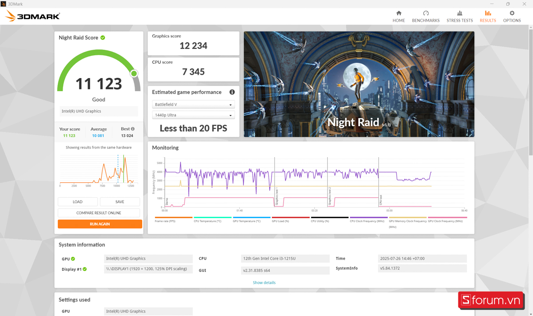This screenshot has width=533, height=316.
Task: Click the SAVE button
Action: [x=120, y=202]
